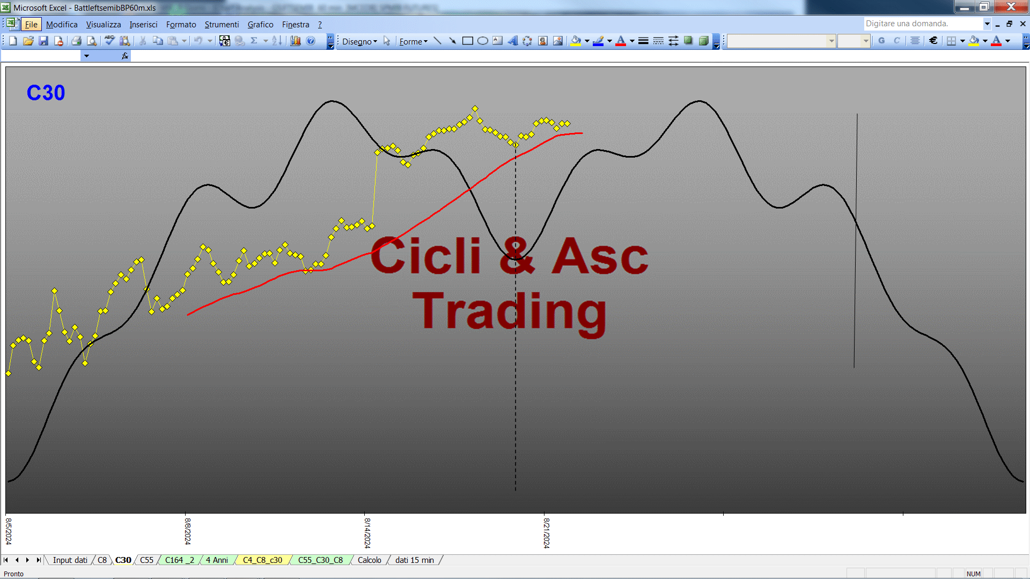Click the Euro currency format icon

[933, 41]
